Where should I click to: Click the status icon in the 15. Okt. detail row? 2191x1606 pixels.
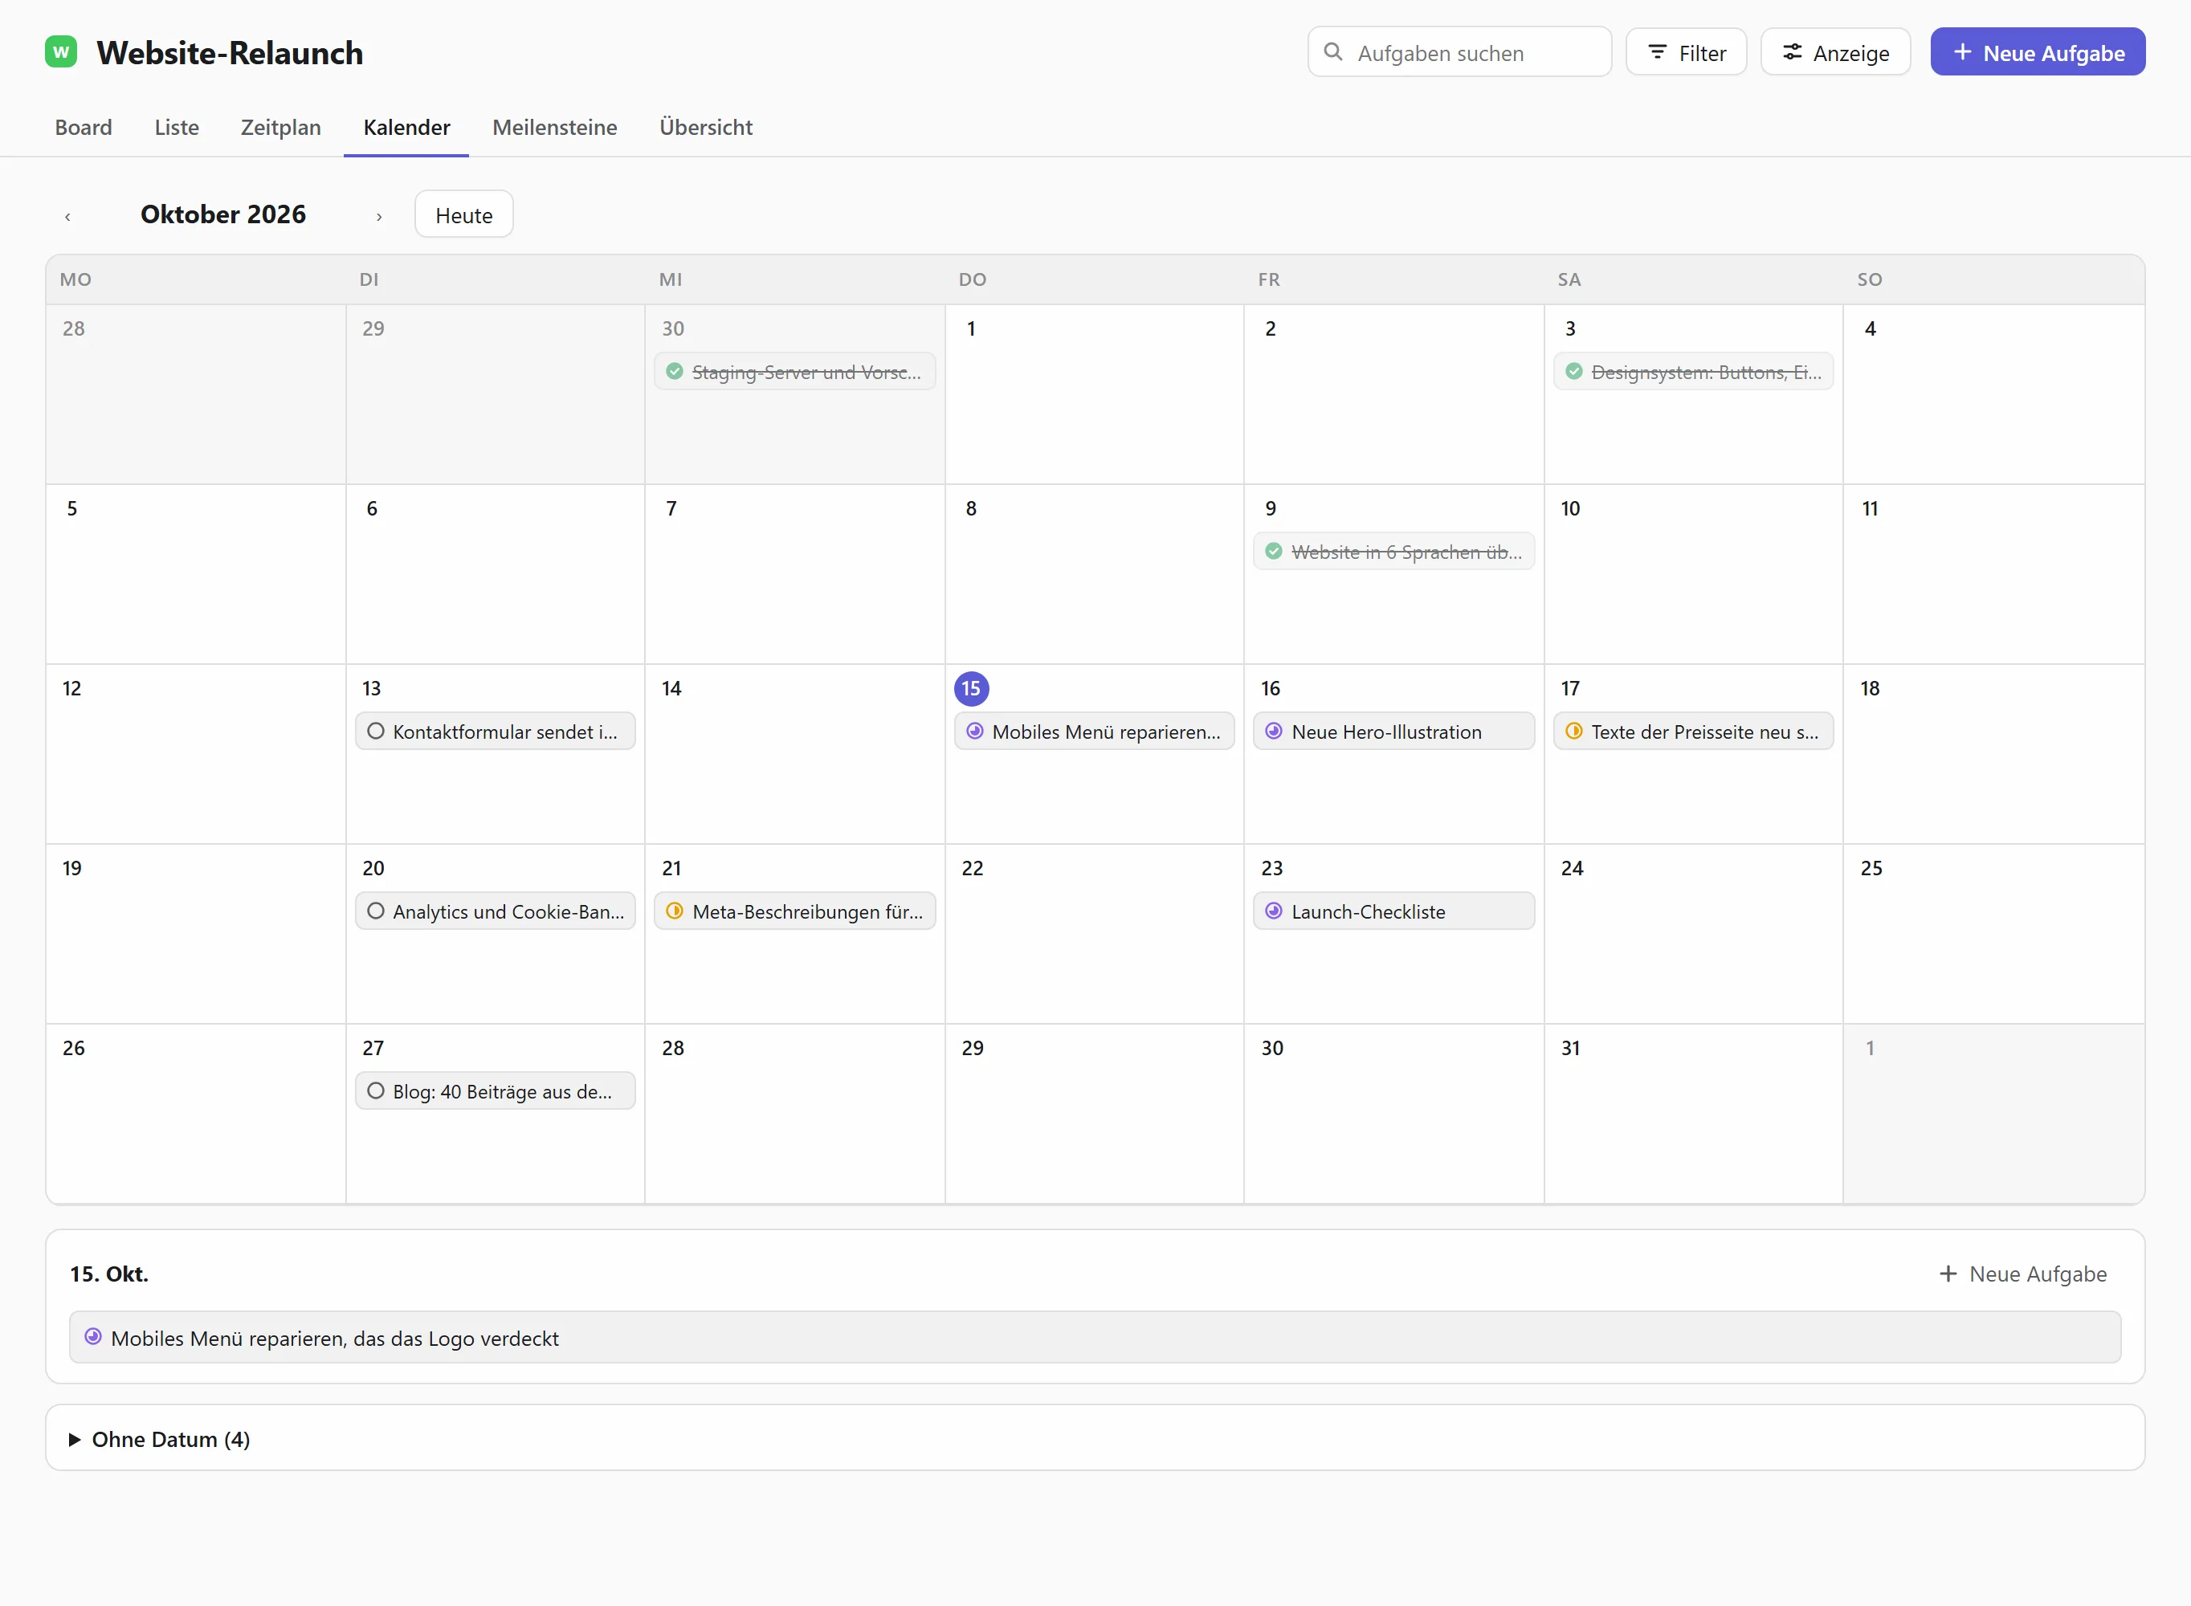93,1337
